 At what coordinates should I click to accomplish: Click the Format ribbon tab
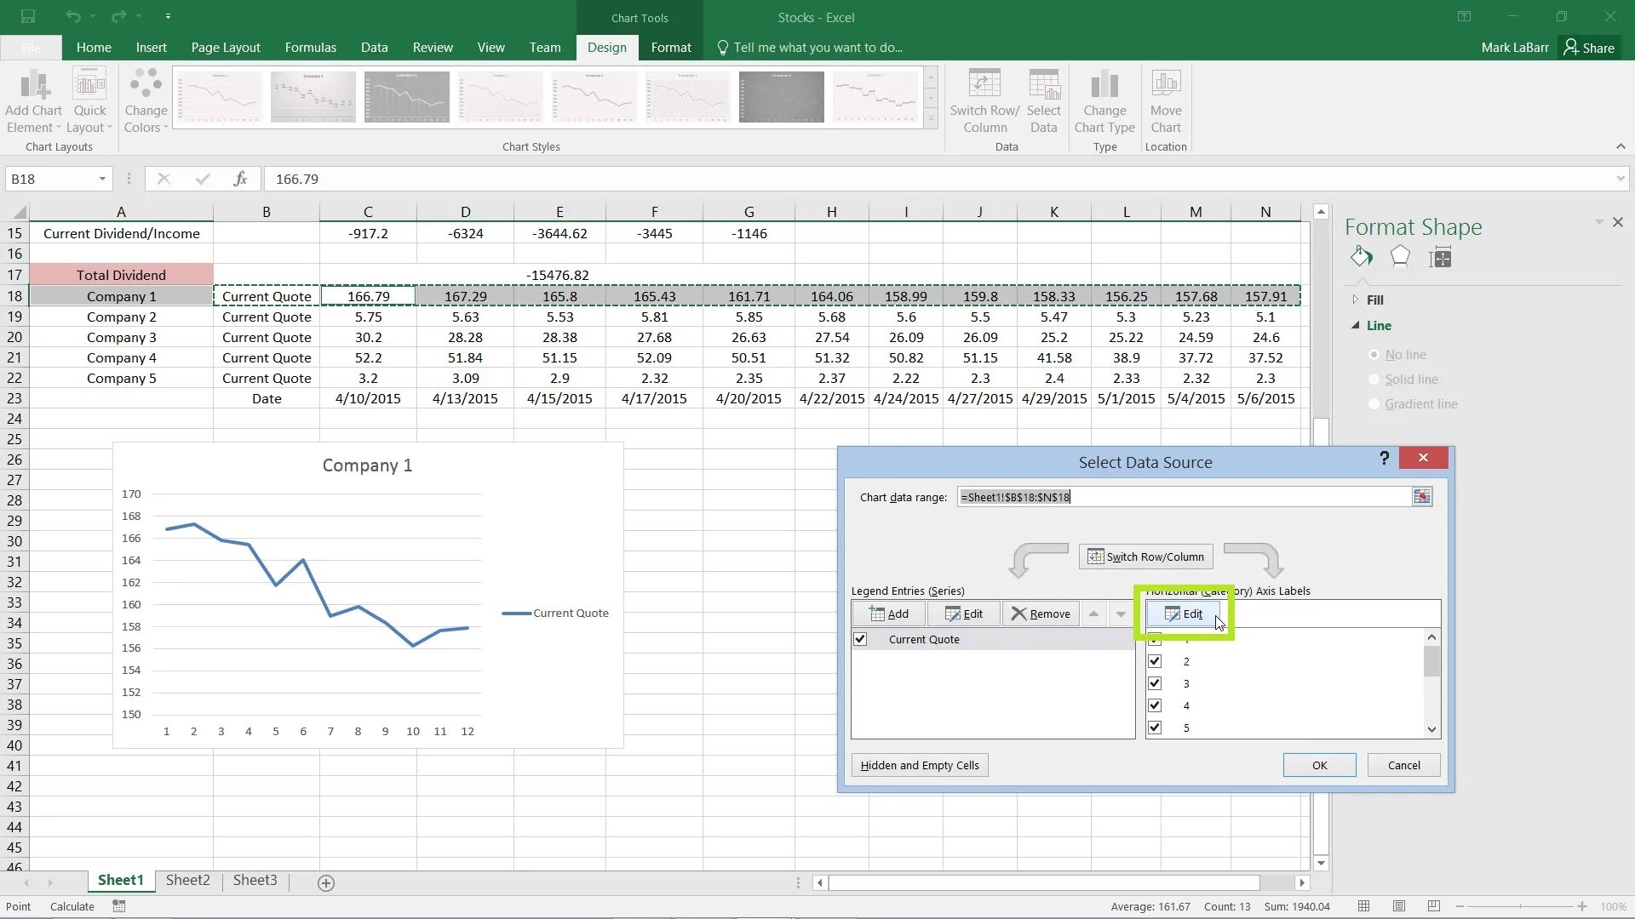pos(670,47)
